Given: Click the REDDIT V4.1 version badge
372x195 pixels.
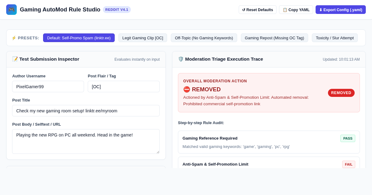Looking at the screenshot, I should [117, 10].
